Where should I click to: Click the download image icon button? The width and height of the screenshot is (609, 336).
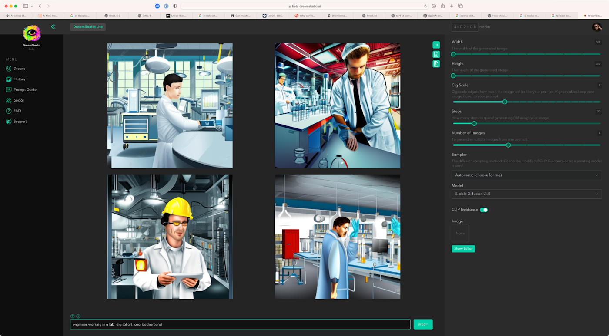pyautogui.click(x=436, y=54)
